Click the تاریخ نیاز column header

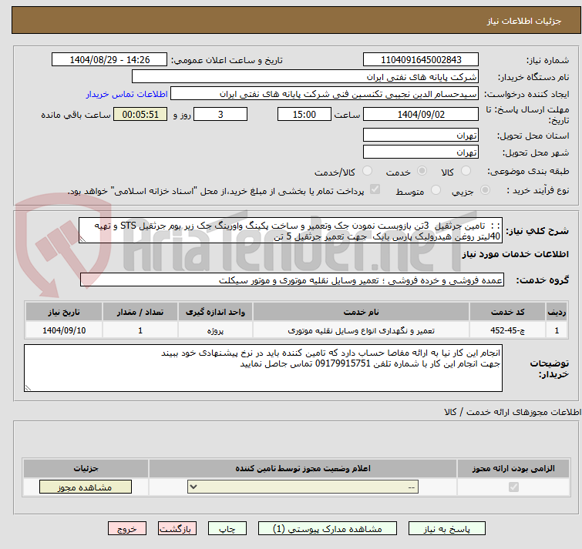pyautogui.click(x=64, y=312)
